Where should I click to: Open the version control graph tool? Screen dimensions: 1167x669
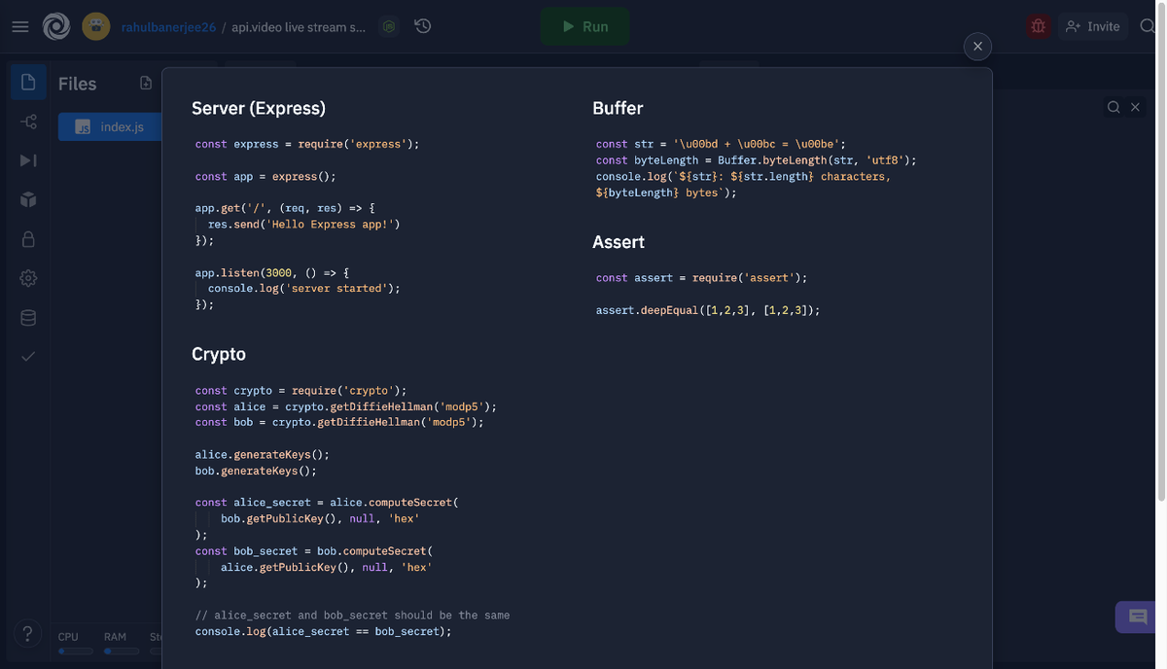click(27, 122)
